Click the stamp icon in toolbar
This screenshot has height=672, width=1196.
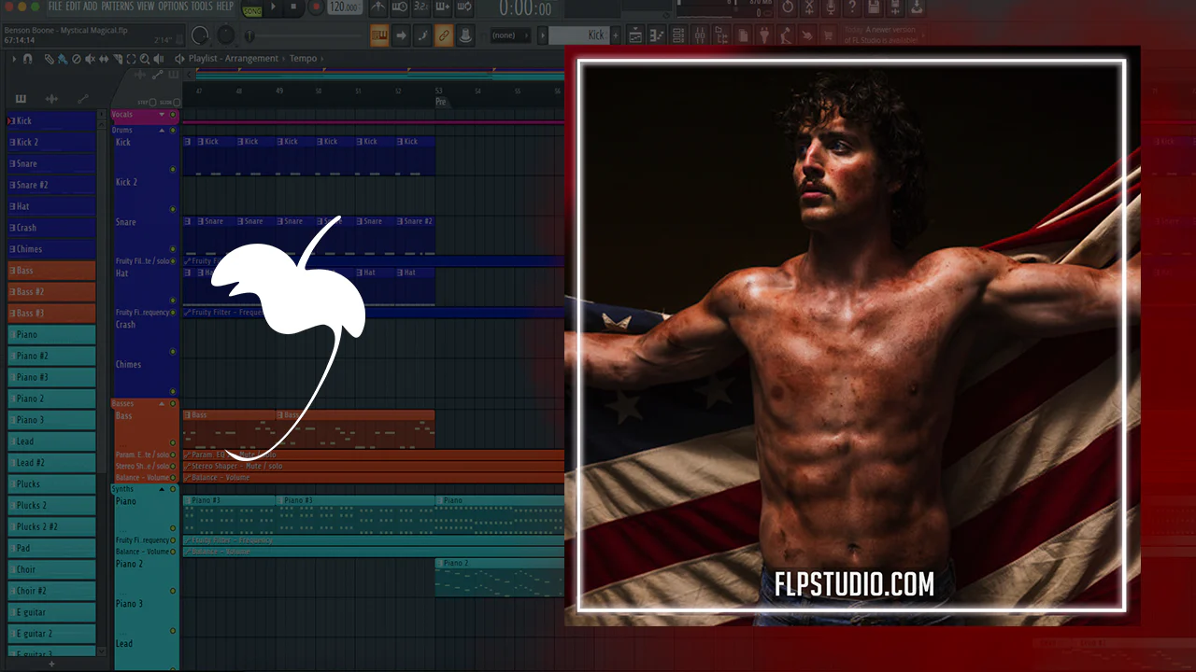[465, 35]
